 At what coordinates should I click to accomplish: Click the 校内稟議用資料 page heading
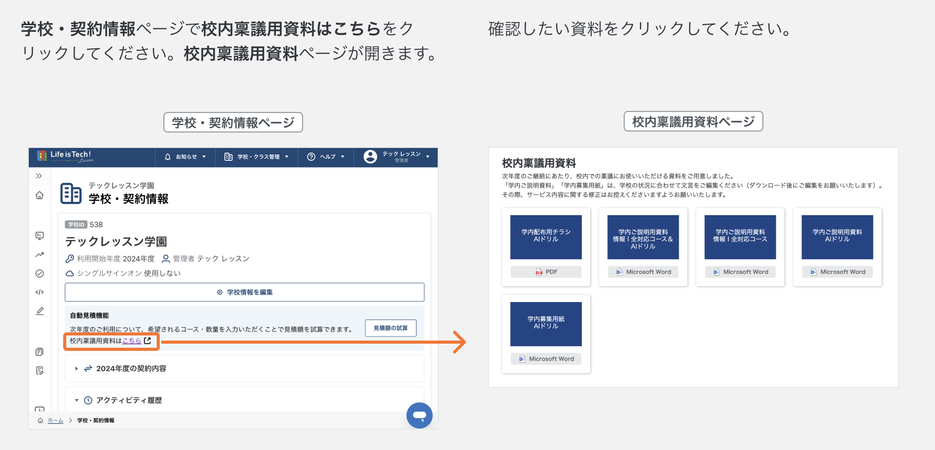click(x=539, y=163)
